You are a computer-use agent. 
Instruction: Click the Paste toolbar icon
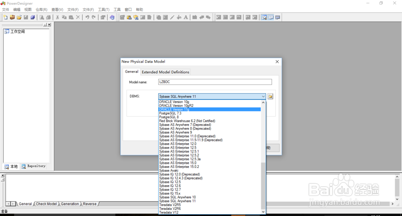click(71, 17)
